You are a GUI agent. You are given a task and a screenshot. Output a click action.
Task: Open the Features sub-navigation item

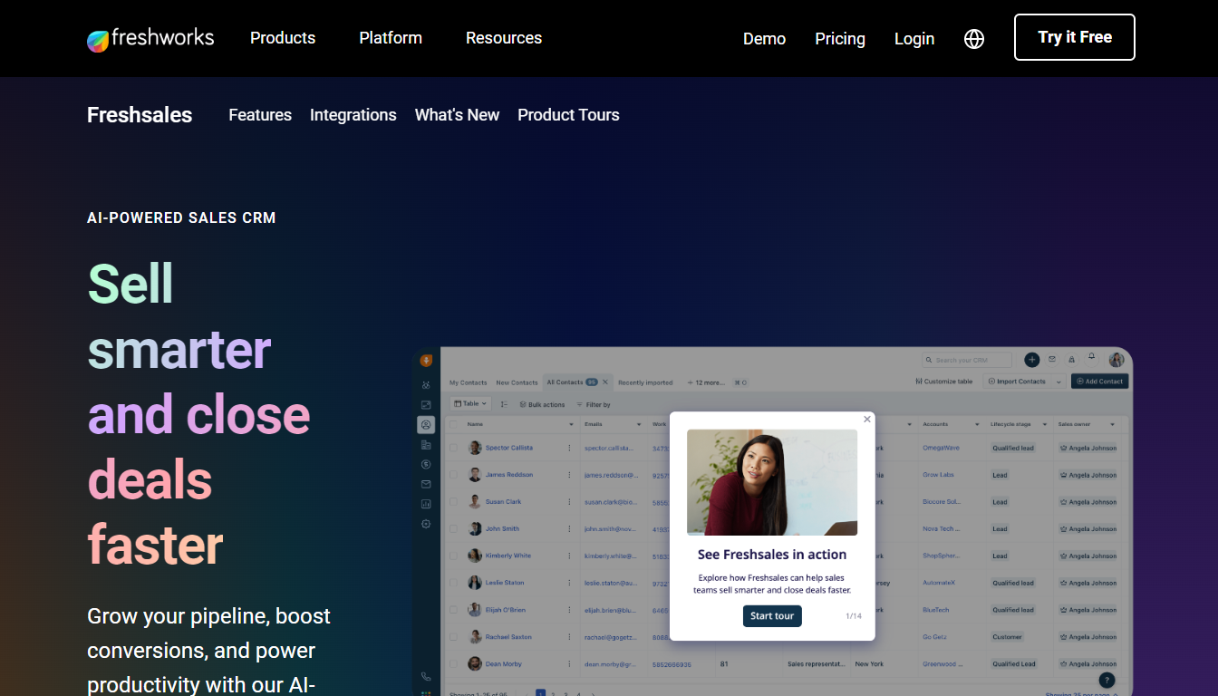point(260,115)
